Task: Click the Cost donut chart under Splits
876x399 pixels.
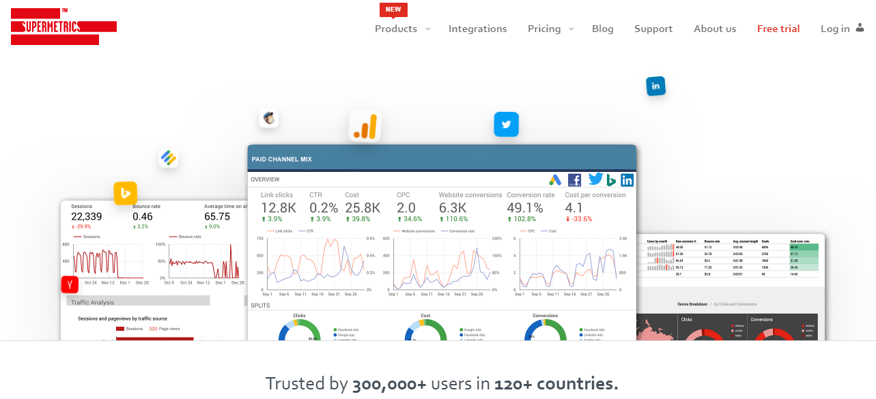Action: pos(425,329)
